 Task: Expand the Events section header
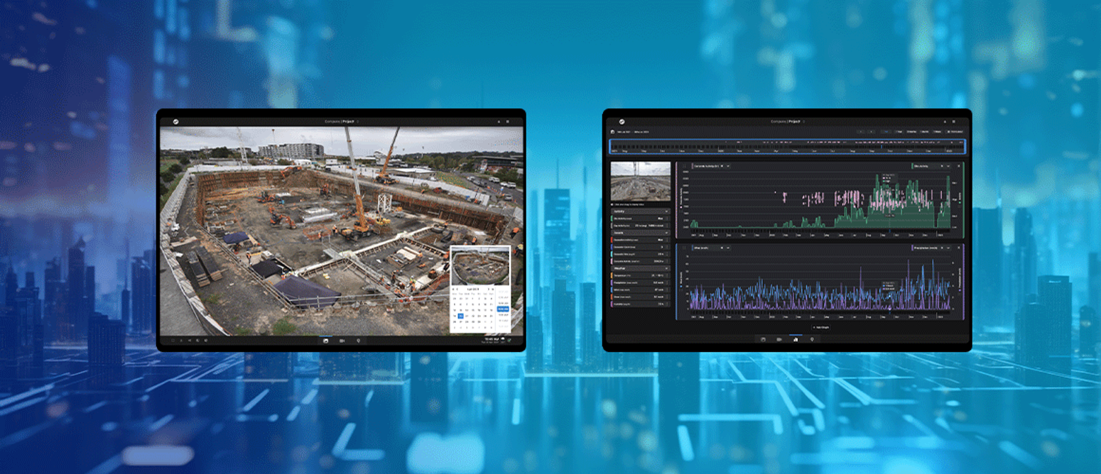pos(666,232)
